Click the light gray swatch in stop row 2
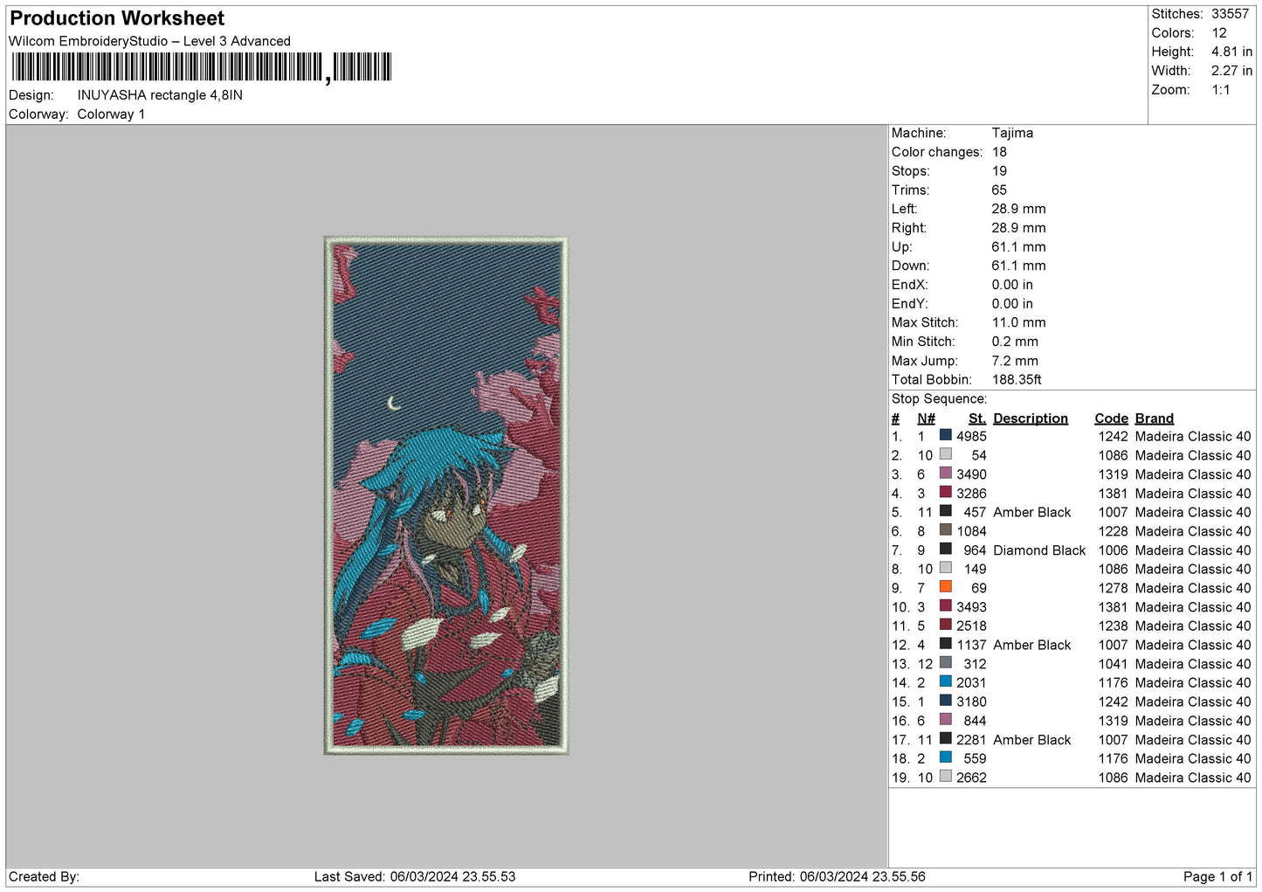The height and width of the screenshot is (892, 1262). point(945,454)
